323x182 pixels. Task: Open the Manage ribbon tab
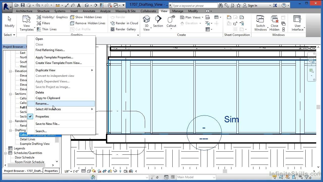pos(178,11)
